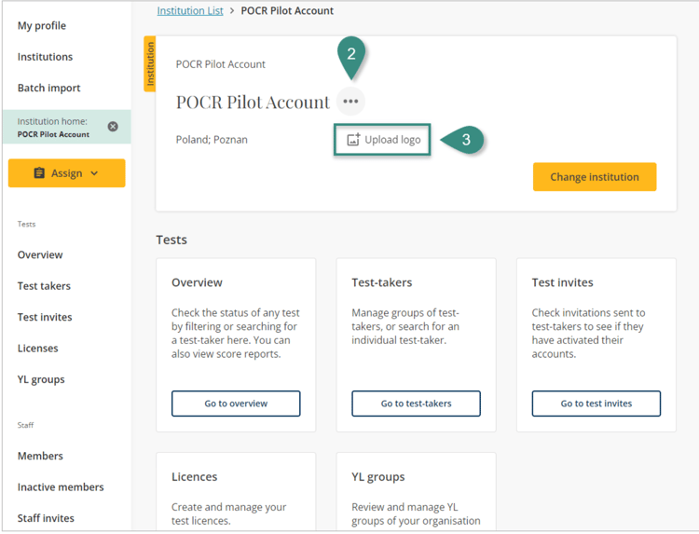This screenshot has width=699, height=534.
Task: Click the Go to test-takers button
Action: click(x=416, y=404)
